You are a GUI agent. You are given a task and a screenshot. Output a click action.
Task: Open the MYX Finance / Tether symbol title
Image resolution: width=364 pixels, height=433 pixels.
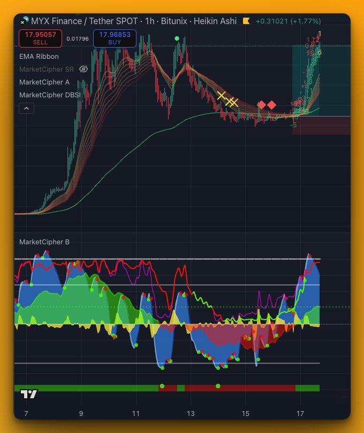(x=85, y=21)
